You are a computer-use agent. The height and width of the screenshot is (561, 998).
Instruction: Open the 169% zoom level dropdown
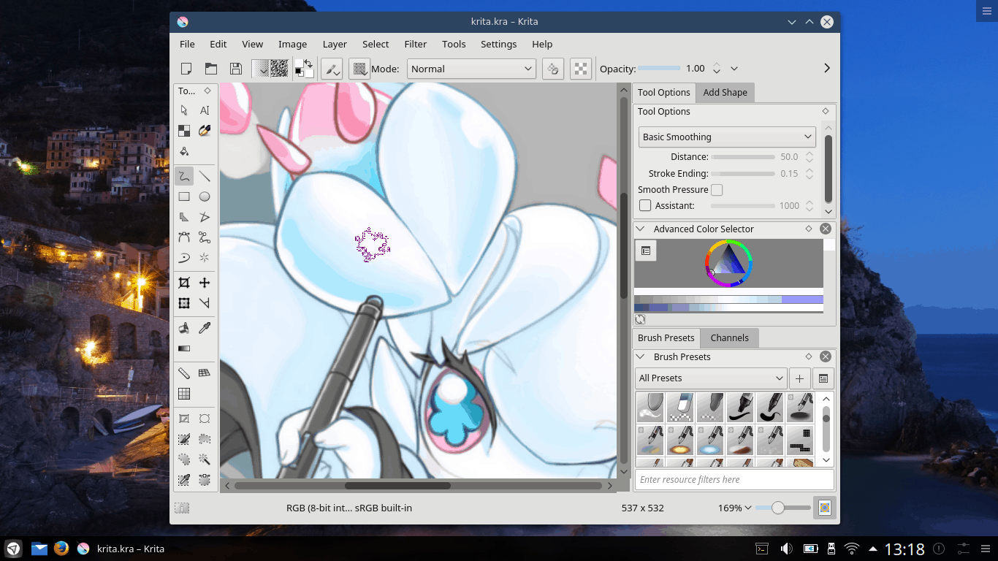[734, 508]
